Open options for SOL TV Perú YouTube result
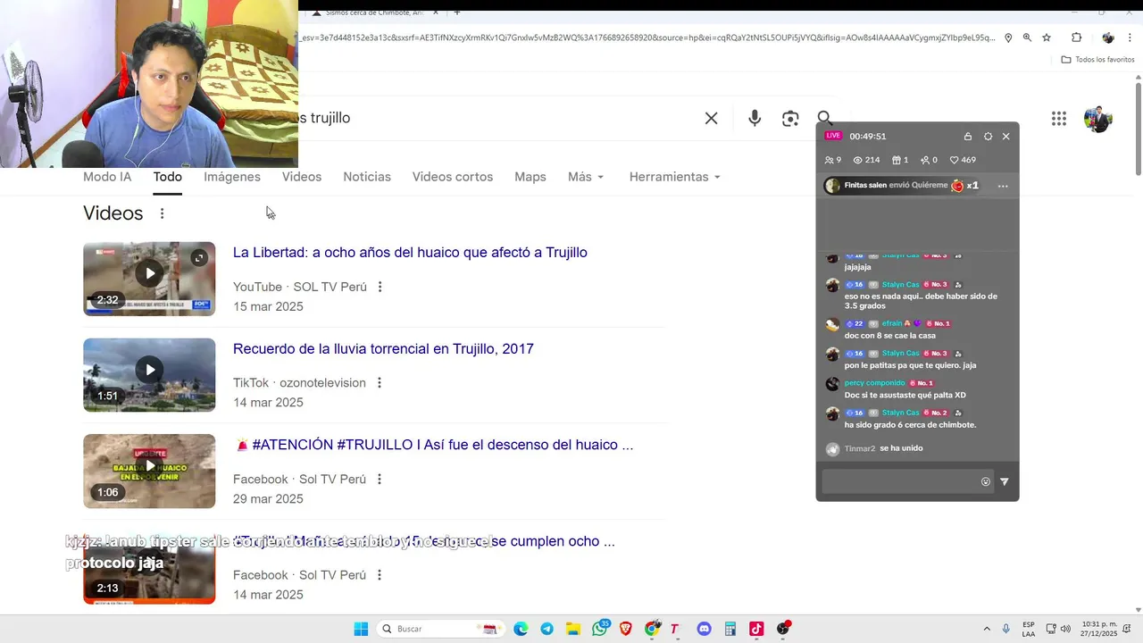Image resolution: width=1143 pixels, height=643 pixels. tap(380, 287)
